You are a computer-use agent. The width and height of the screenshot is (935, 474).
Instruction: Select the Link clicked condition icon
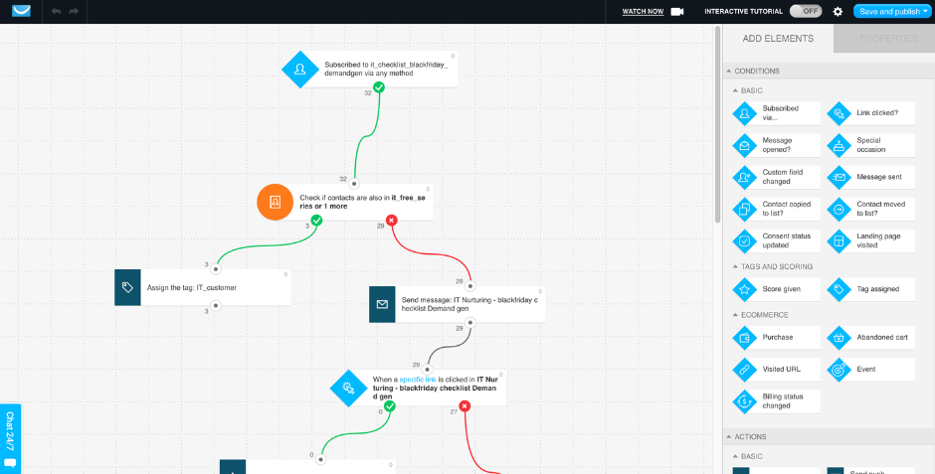839,113
